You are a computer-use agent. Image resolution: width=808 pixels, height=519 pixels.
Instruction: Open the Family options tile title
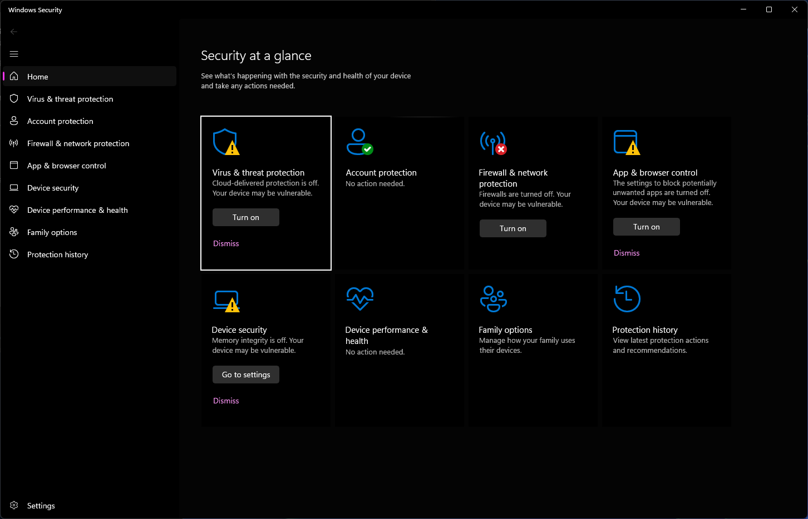click(505, 330)
